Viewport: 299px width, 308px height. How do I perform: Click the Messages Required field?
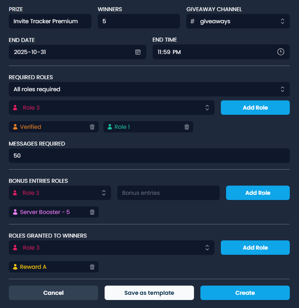point(149,156)
